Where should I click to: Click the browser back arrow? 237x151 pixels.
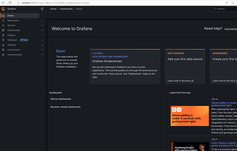[3, 3]
